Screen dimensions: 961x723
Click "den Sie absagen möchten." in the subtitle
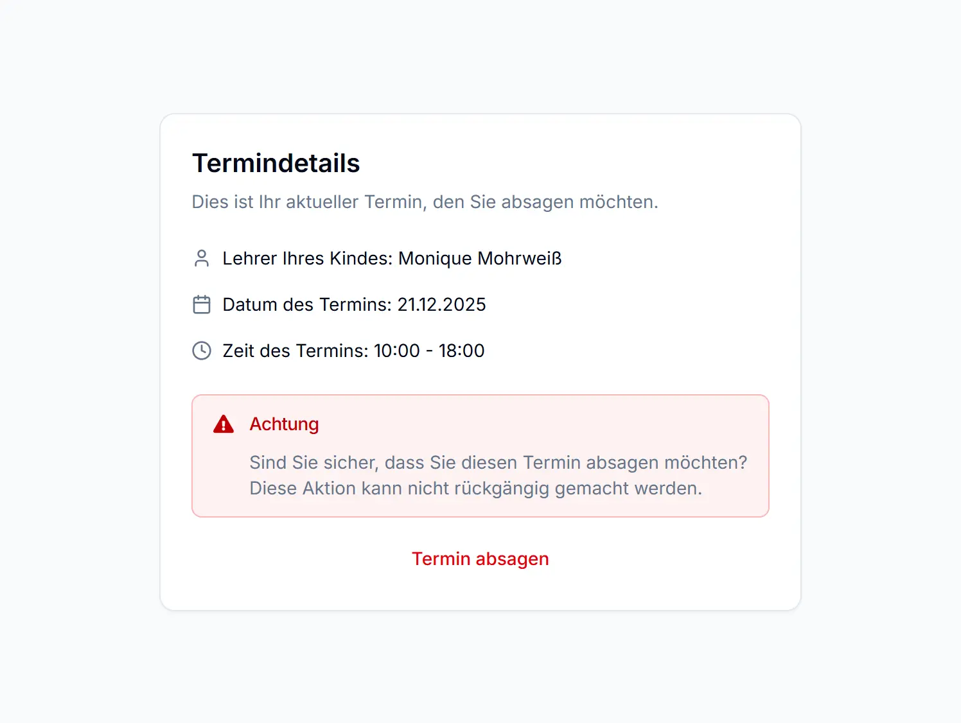[x=545, y=202]
